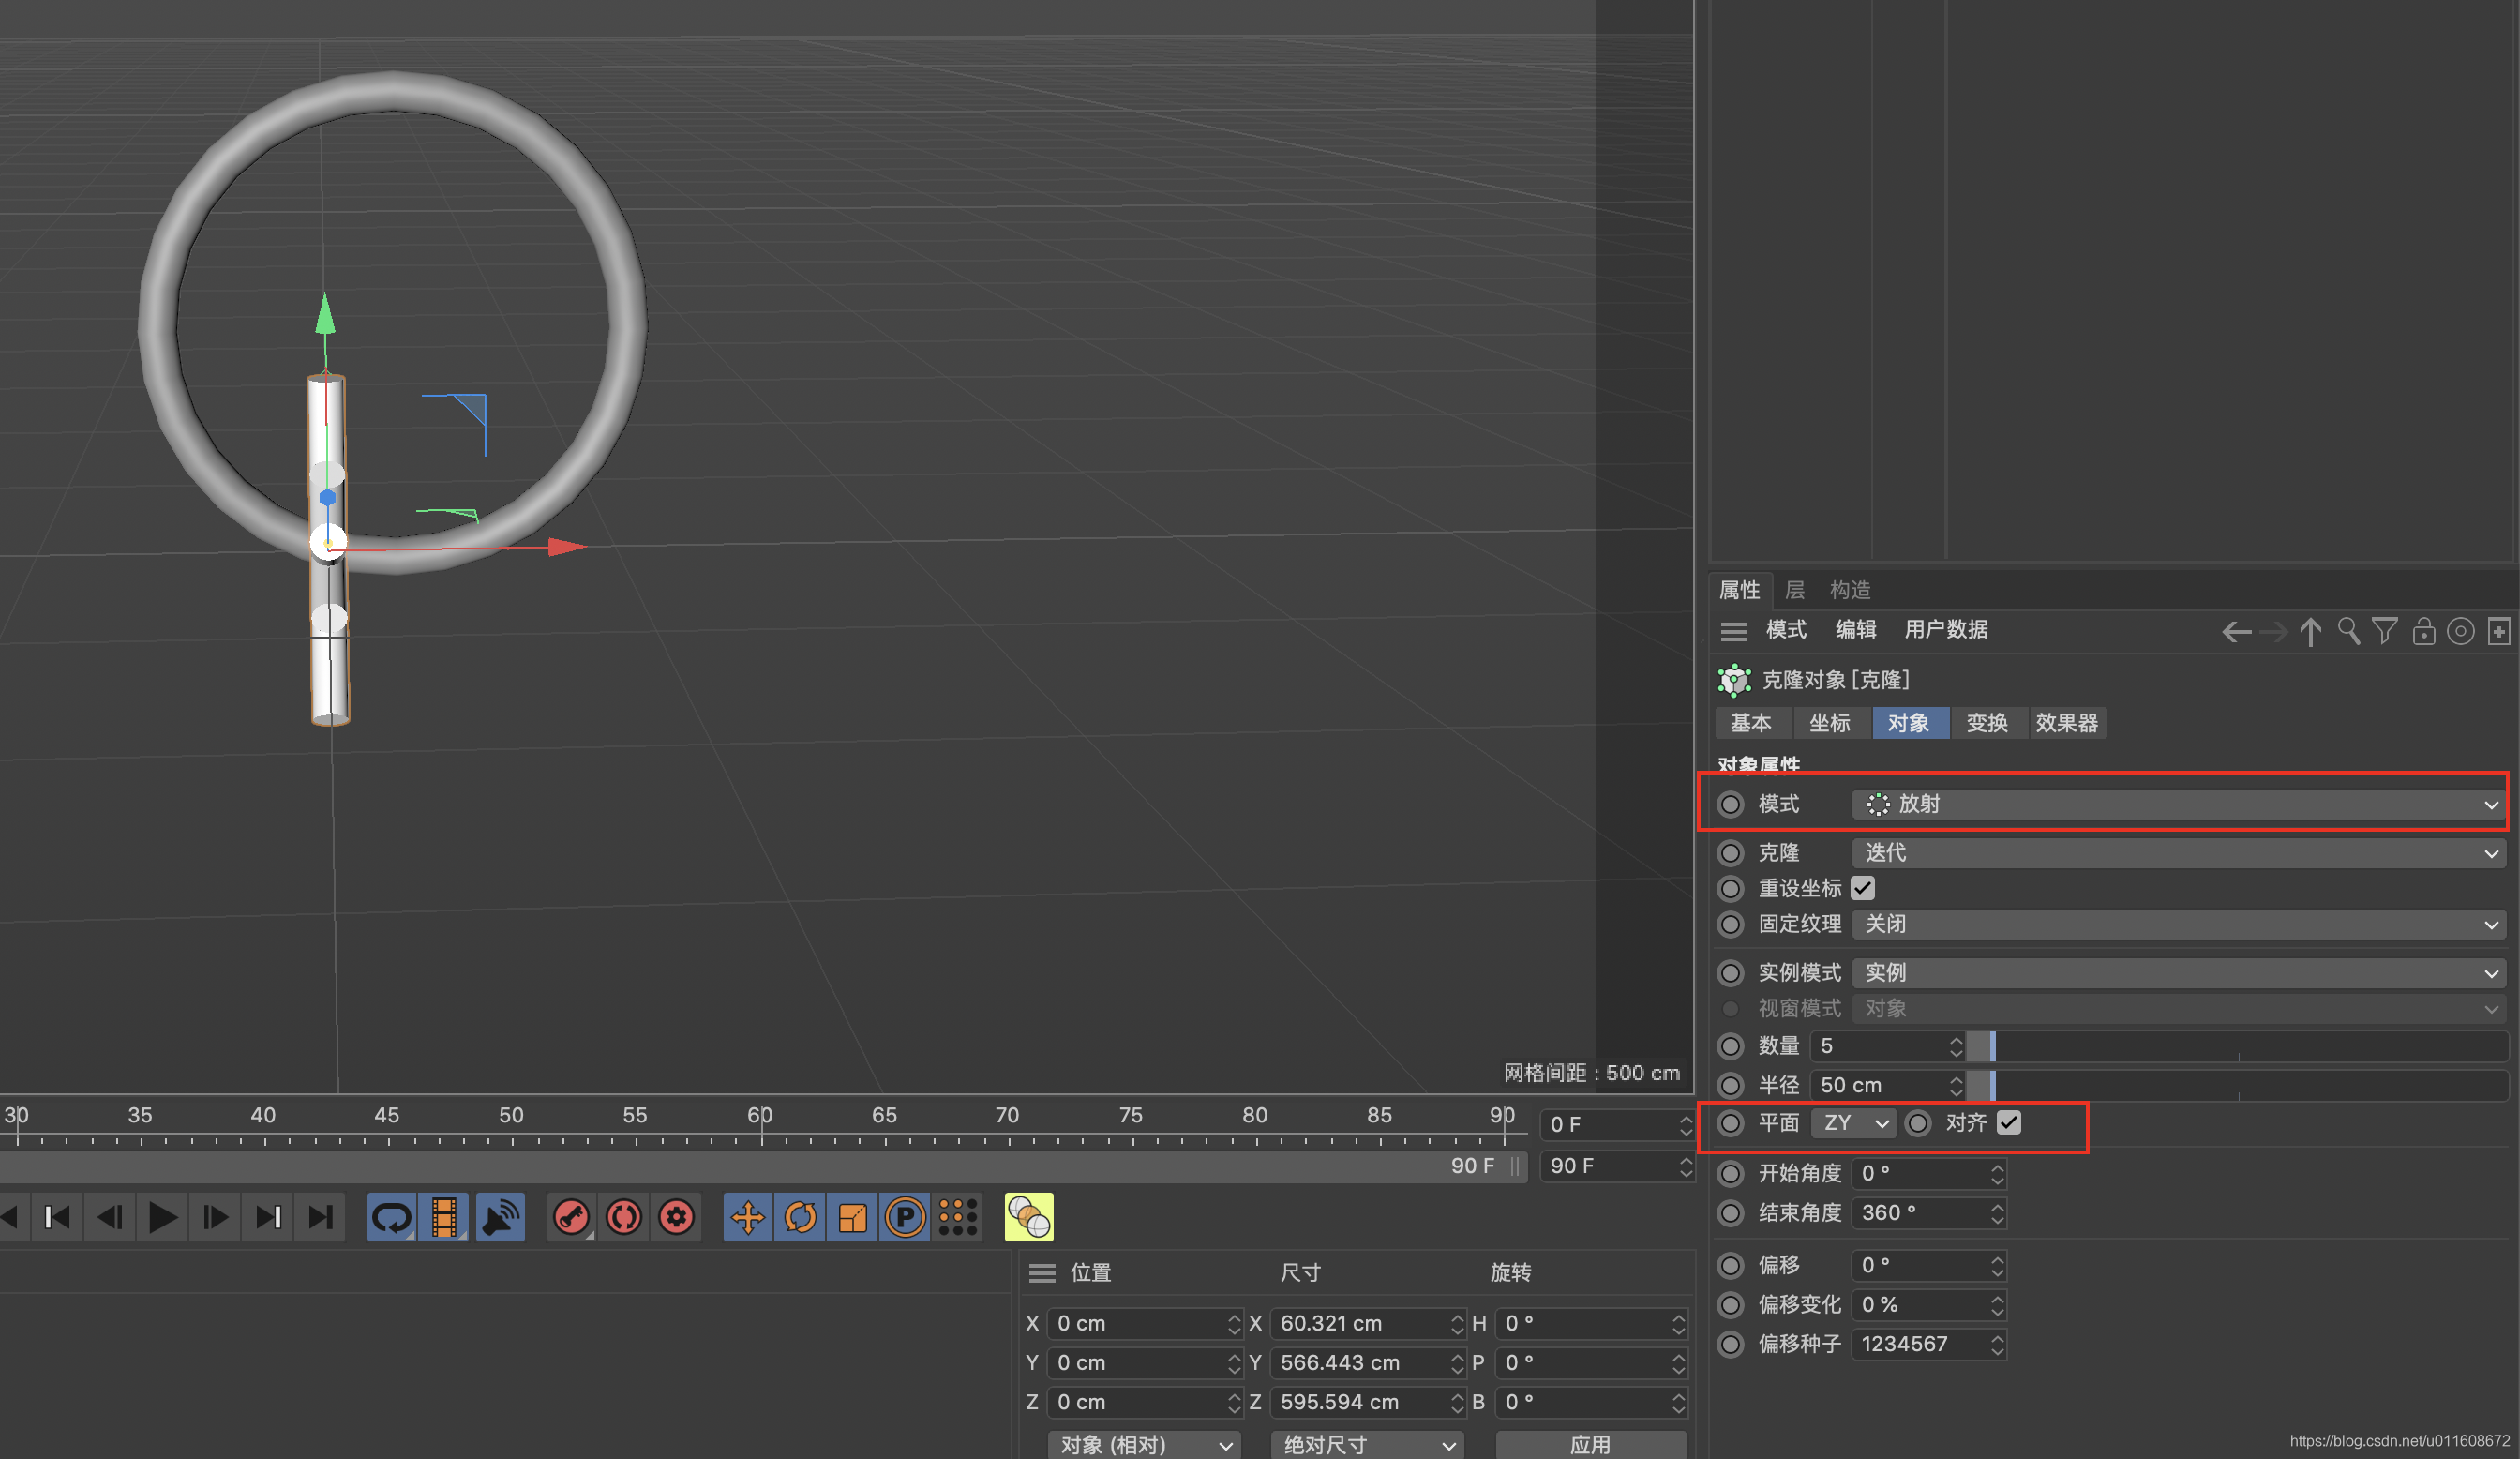Open the 平面 dropdown set to ZY
Screen dimensions: 2520x1459
[1853, 1123]
